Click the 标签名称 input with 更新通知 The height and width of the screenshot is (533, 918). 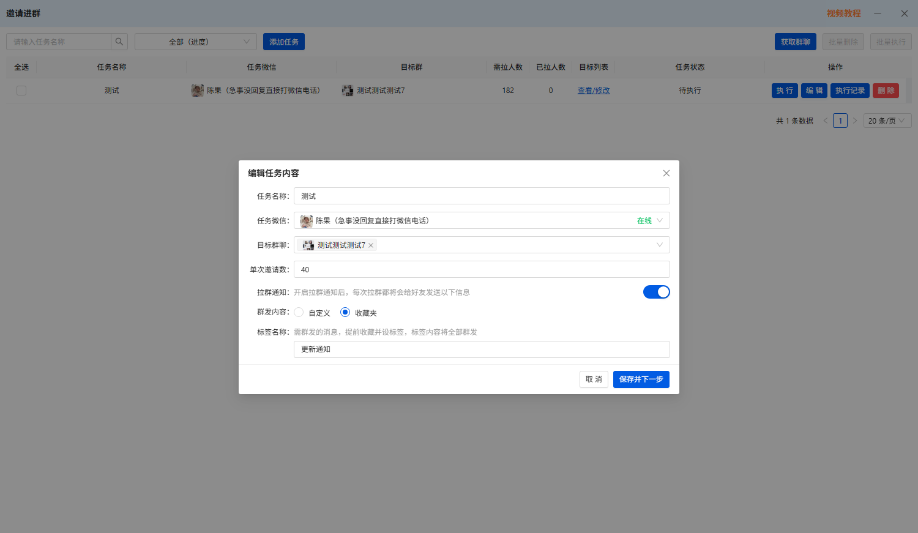(482, 349)
